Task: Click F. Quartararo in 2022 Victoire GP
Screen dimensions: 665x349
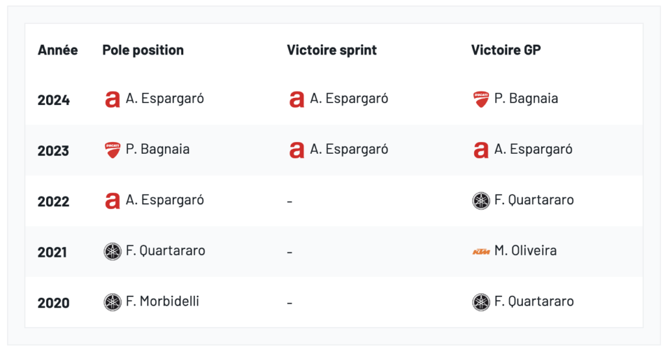Action: pyautogui.click(x=534, y=200)
